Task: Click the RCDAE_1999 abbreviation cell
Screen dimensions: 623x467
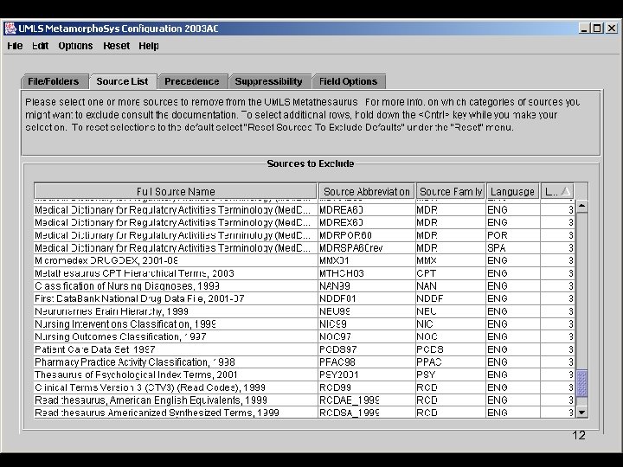Action: coord(366,400)
